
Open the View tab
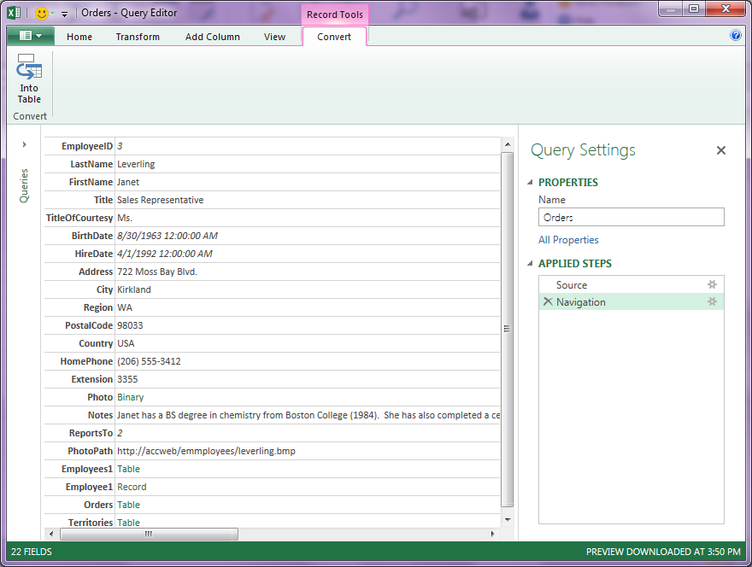click(x=274, y=37)
